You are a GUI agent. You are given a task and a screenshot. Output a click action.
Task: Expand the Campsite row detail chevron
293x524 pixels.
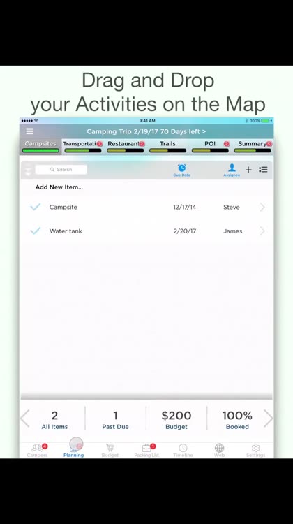262,208
